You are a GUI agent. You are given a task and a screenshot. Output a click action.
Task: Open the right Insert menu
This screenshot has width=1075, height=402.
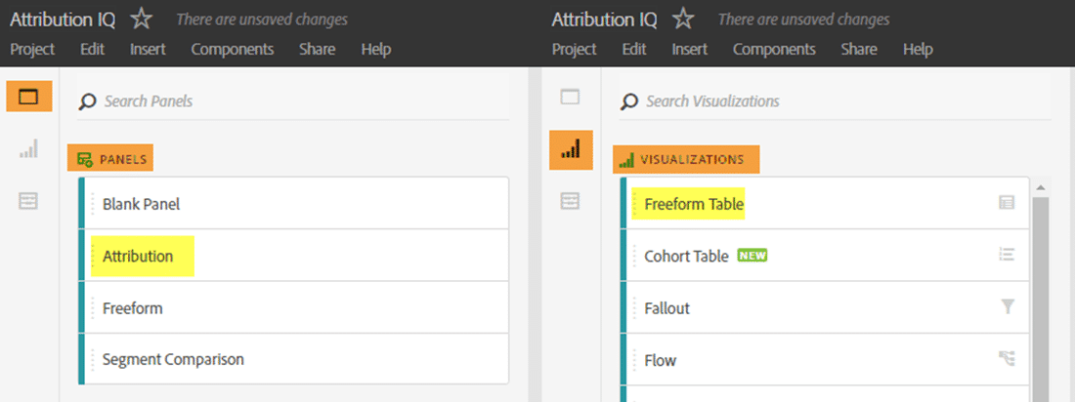tap(690, 50)
